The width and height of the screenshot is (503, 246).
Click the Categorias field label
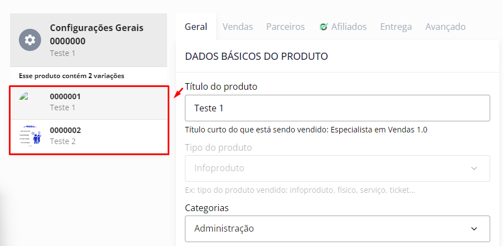(206, 208)
